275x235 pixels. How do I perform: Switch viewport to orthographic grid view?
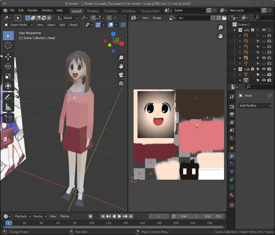click(x=121, y=84)
